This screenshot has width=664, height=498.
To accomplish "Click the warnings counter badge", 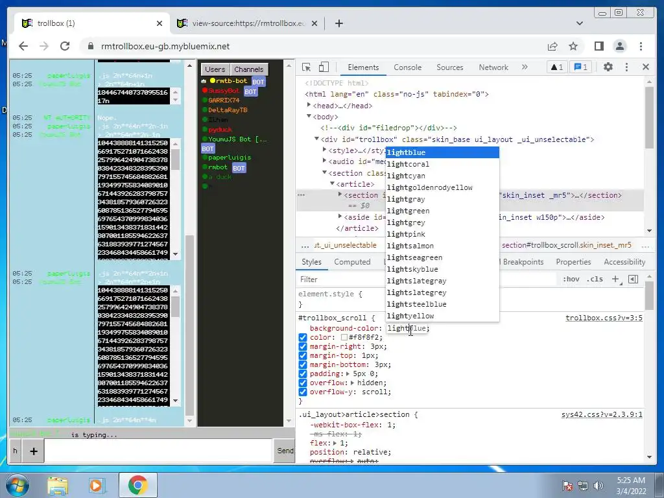I will (557, 67).
